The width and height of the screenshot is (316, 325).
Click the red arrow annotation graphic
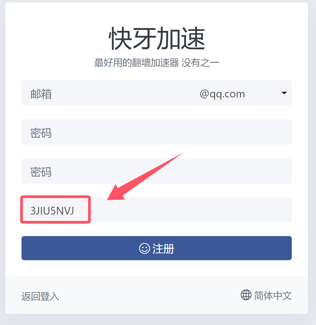(x=145, y=177)
